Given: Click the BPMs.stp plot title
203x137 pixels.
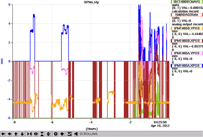Looking at the screenshot, I should tap(92, 2).
